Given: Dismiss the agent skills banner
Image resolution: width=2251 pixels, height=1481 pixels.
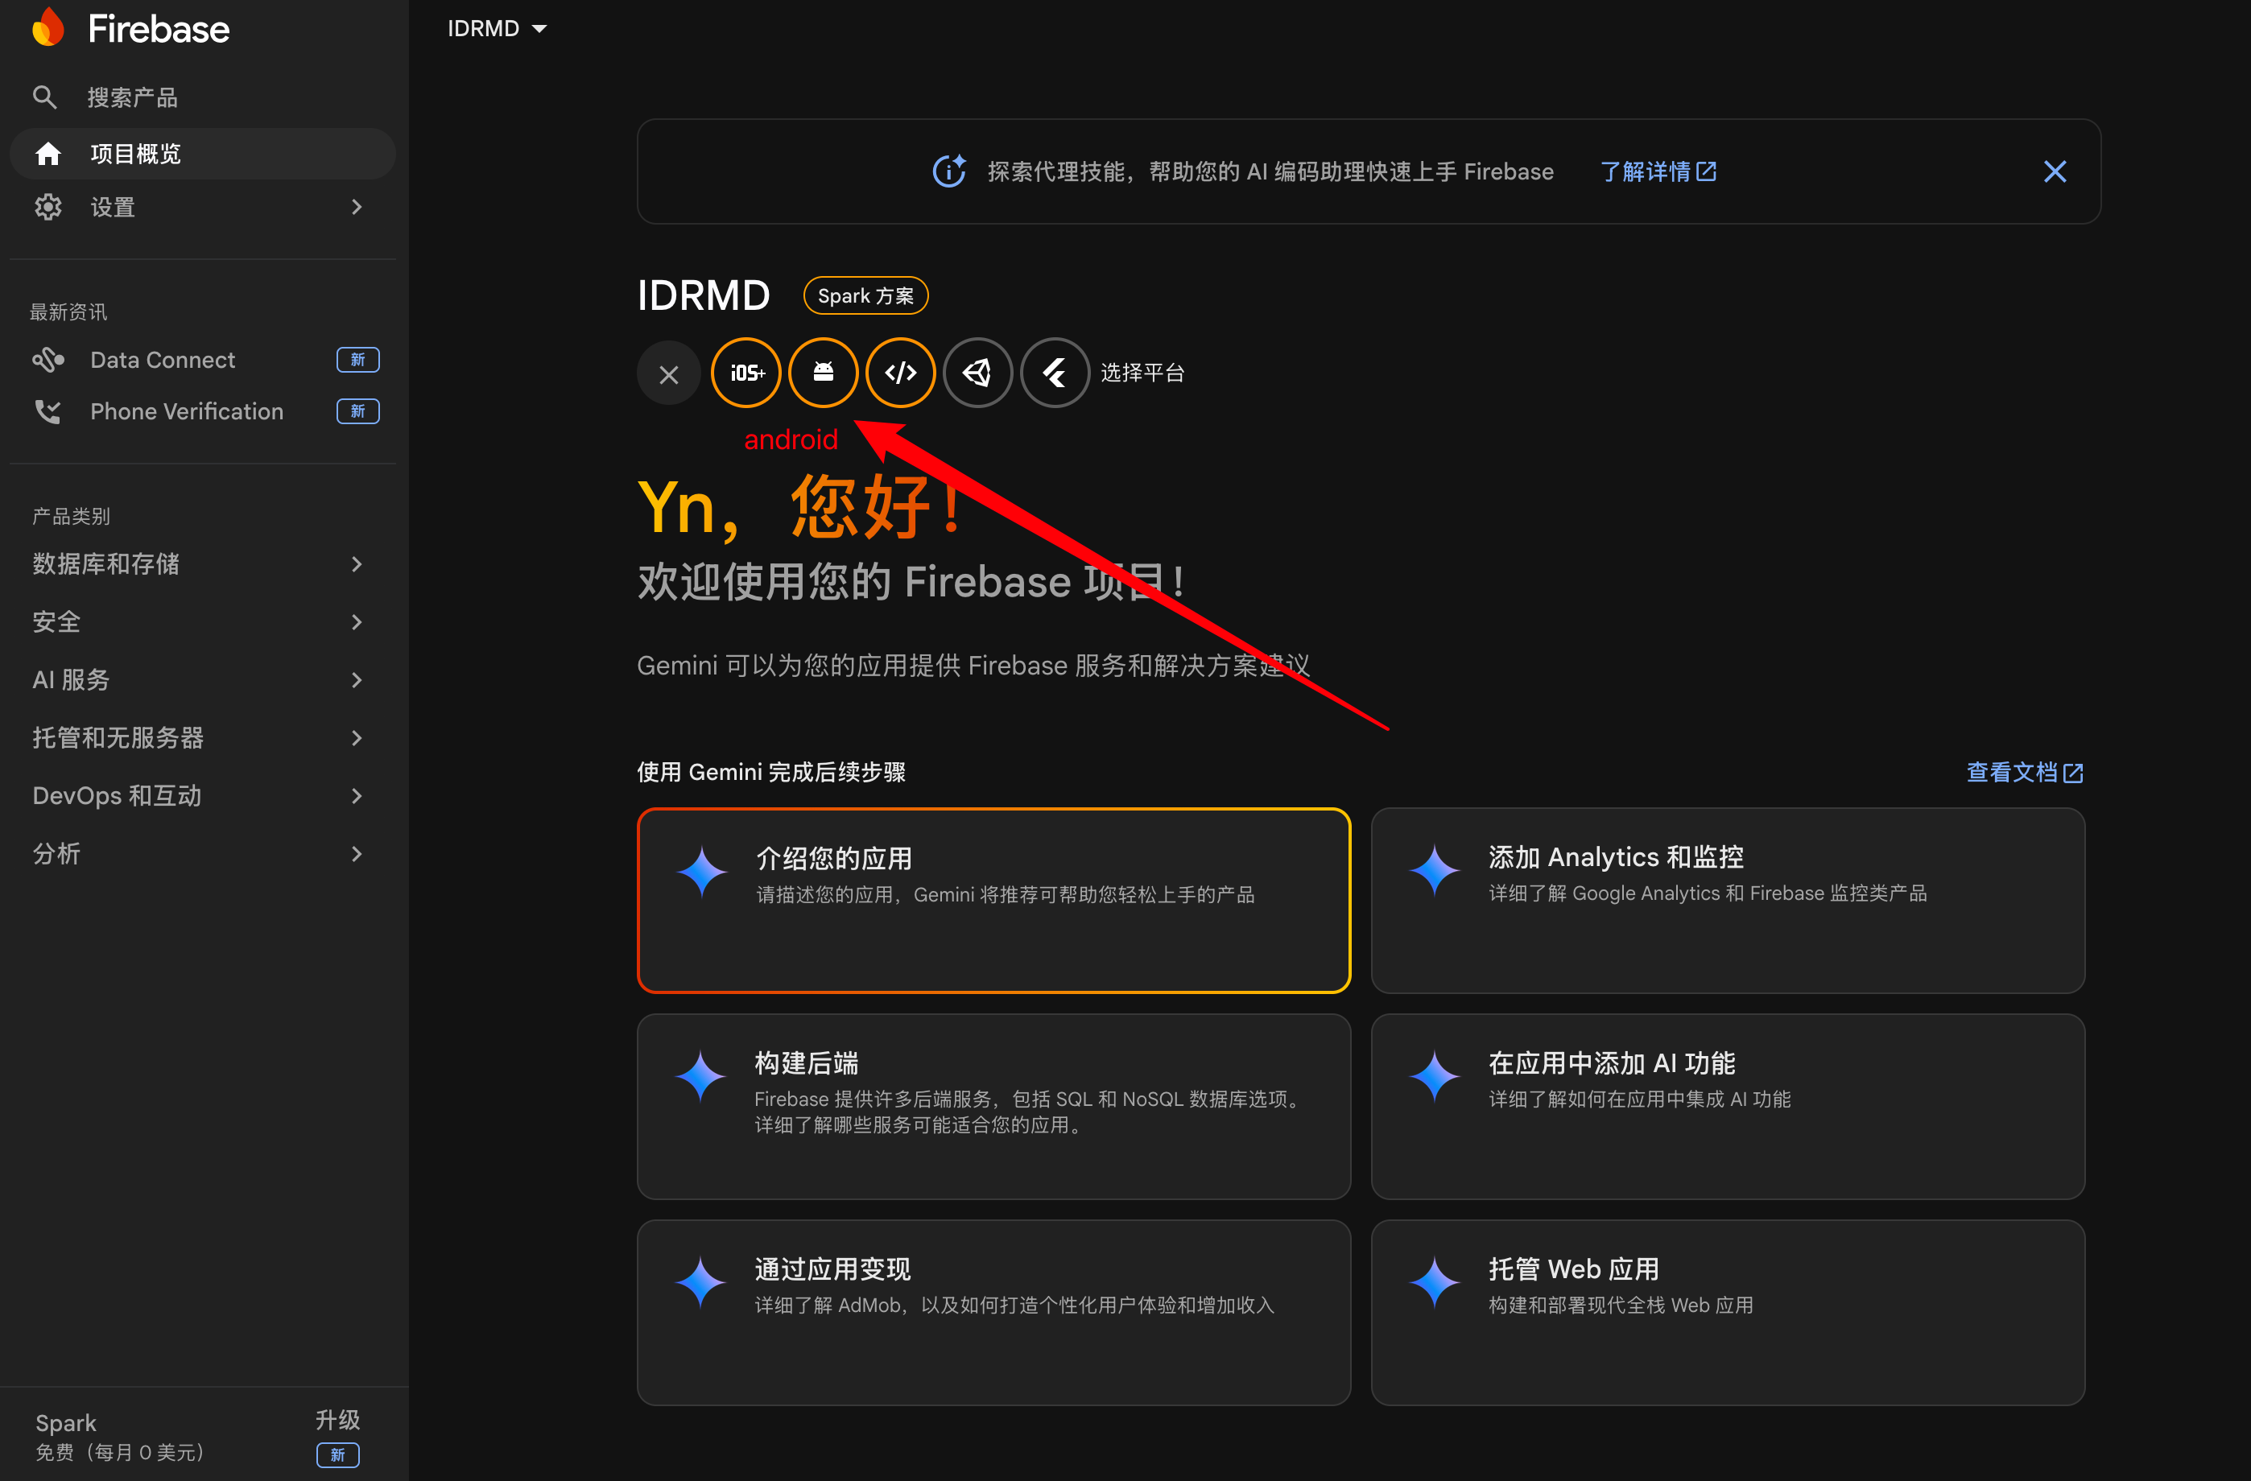Looking at the screenshot, I should click(2055, 171).
